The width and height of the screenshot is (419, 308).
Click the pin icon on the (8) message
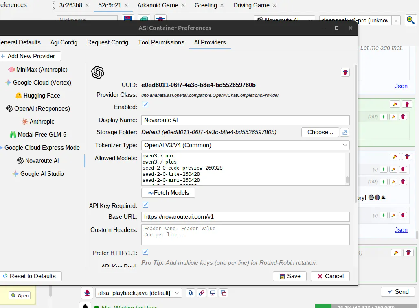393,215
